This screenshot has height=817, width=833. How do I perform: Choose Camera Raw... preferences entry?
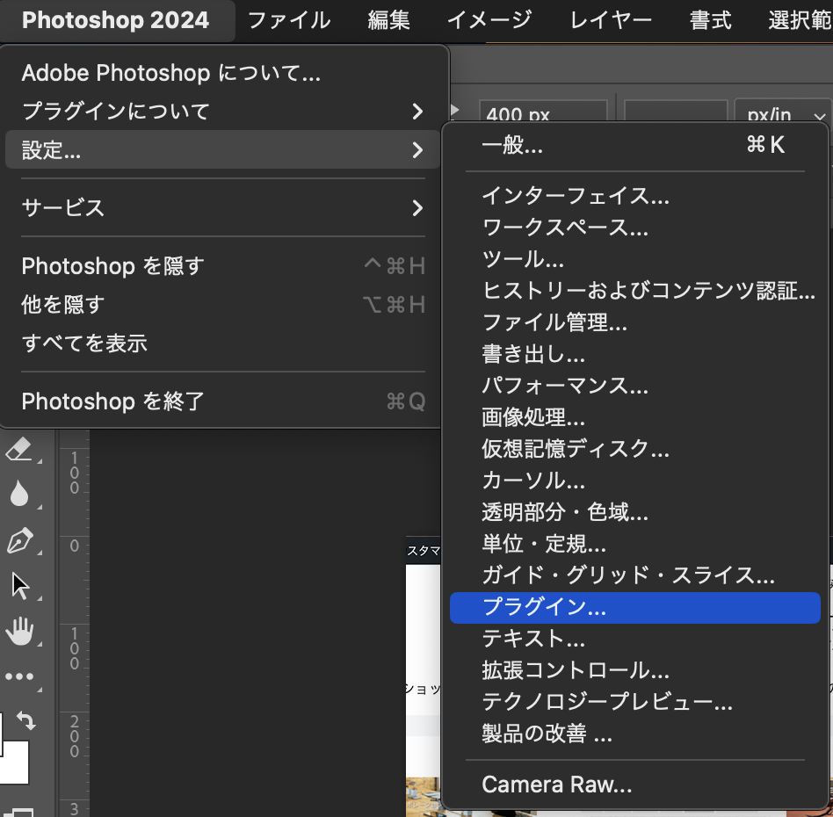pos(556,784)
